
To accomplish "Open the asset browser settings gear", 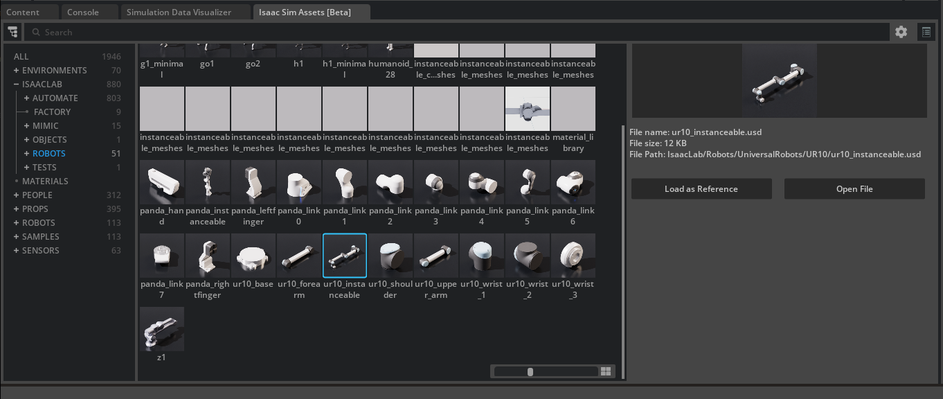I will 901,32.
